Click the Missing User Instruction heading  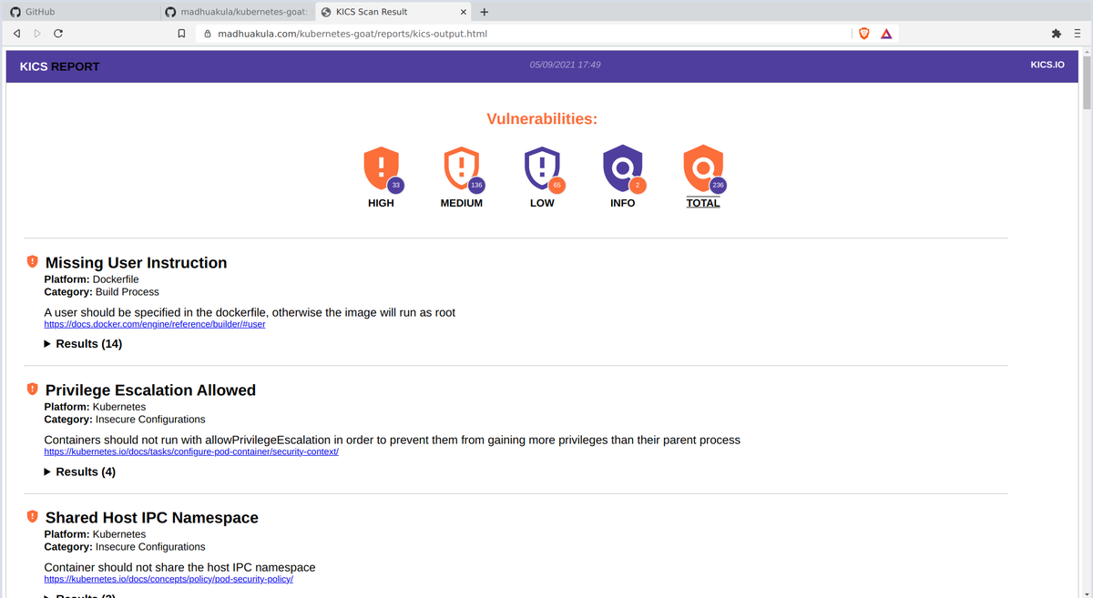coord(136,262)
